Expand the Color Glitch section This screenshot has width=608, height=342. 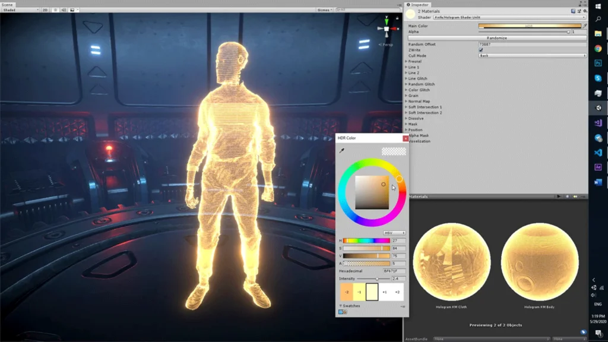(x=418, y=90)
